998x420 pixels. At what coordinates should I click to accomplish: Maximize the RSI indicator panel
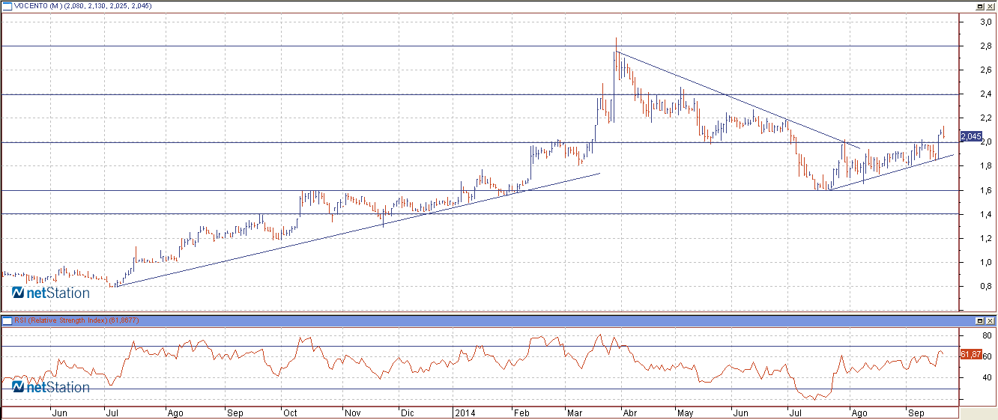[x=980, y=320]
